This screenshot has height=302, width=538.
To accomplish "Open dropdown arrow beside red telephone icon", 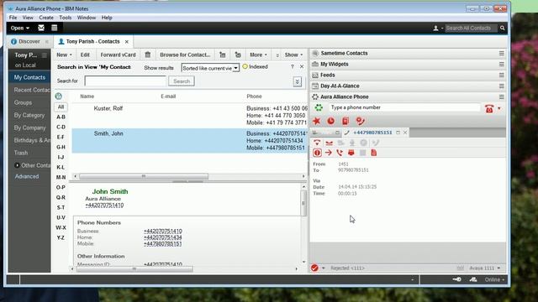I will pos(499,108).
